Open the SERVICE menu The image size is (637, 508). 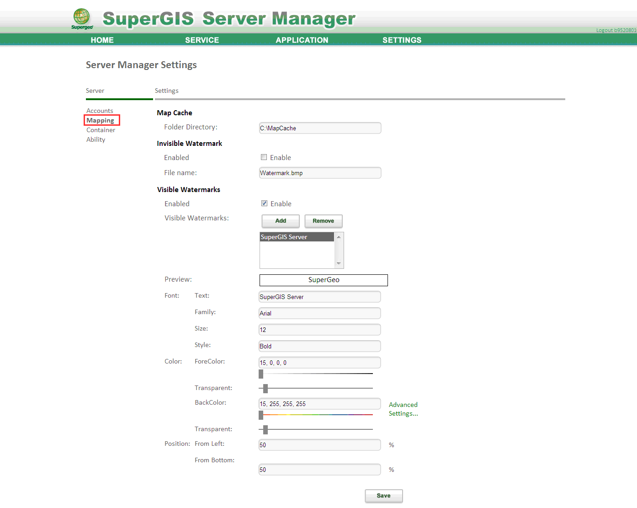[x=202, y=40]
